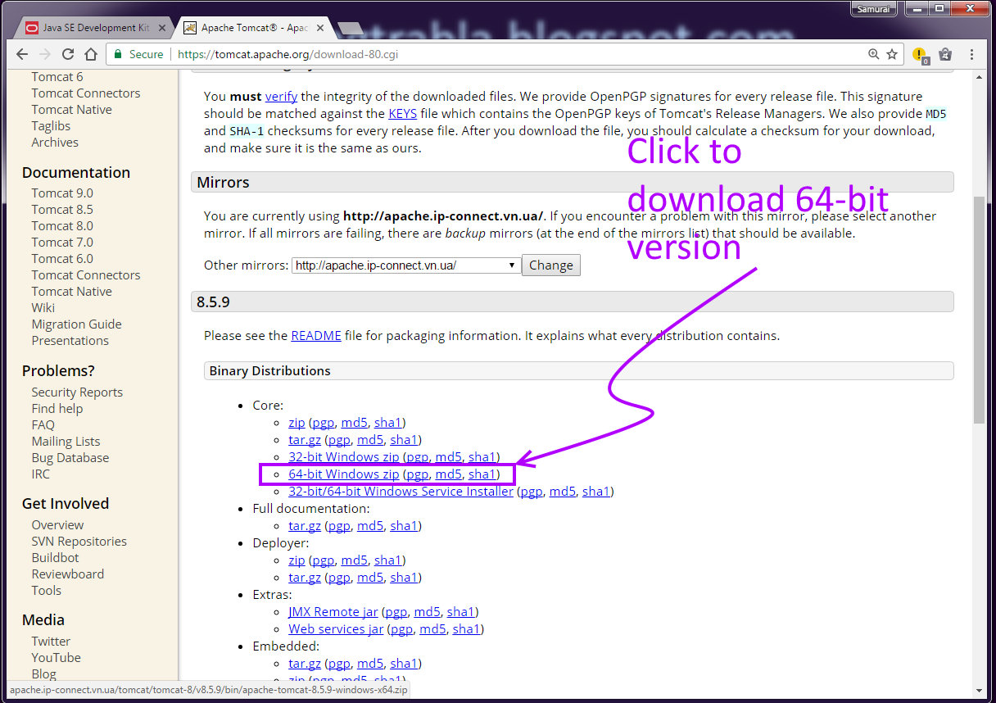Reload the page with refresh icon
The height and width of the screenshot is (703, 996).
tap(68, 54)
